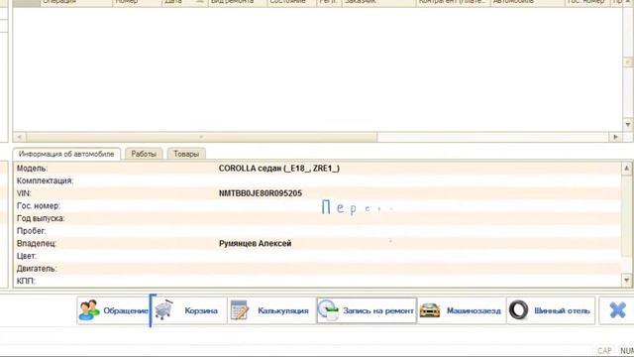Screen dimensions: 634x357
Task: Switch to the Работы tab
Action: [x=144, y=154]
